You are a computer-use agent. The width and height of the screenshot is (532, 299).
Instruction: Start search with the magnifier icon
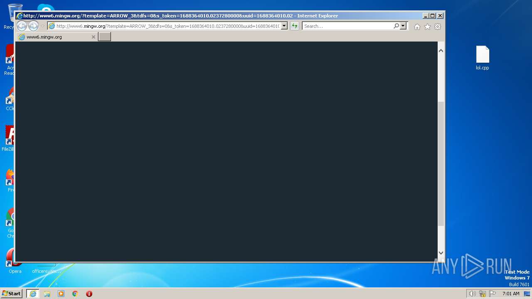[x=396, y=26]
